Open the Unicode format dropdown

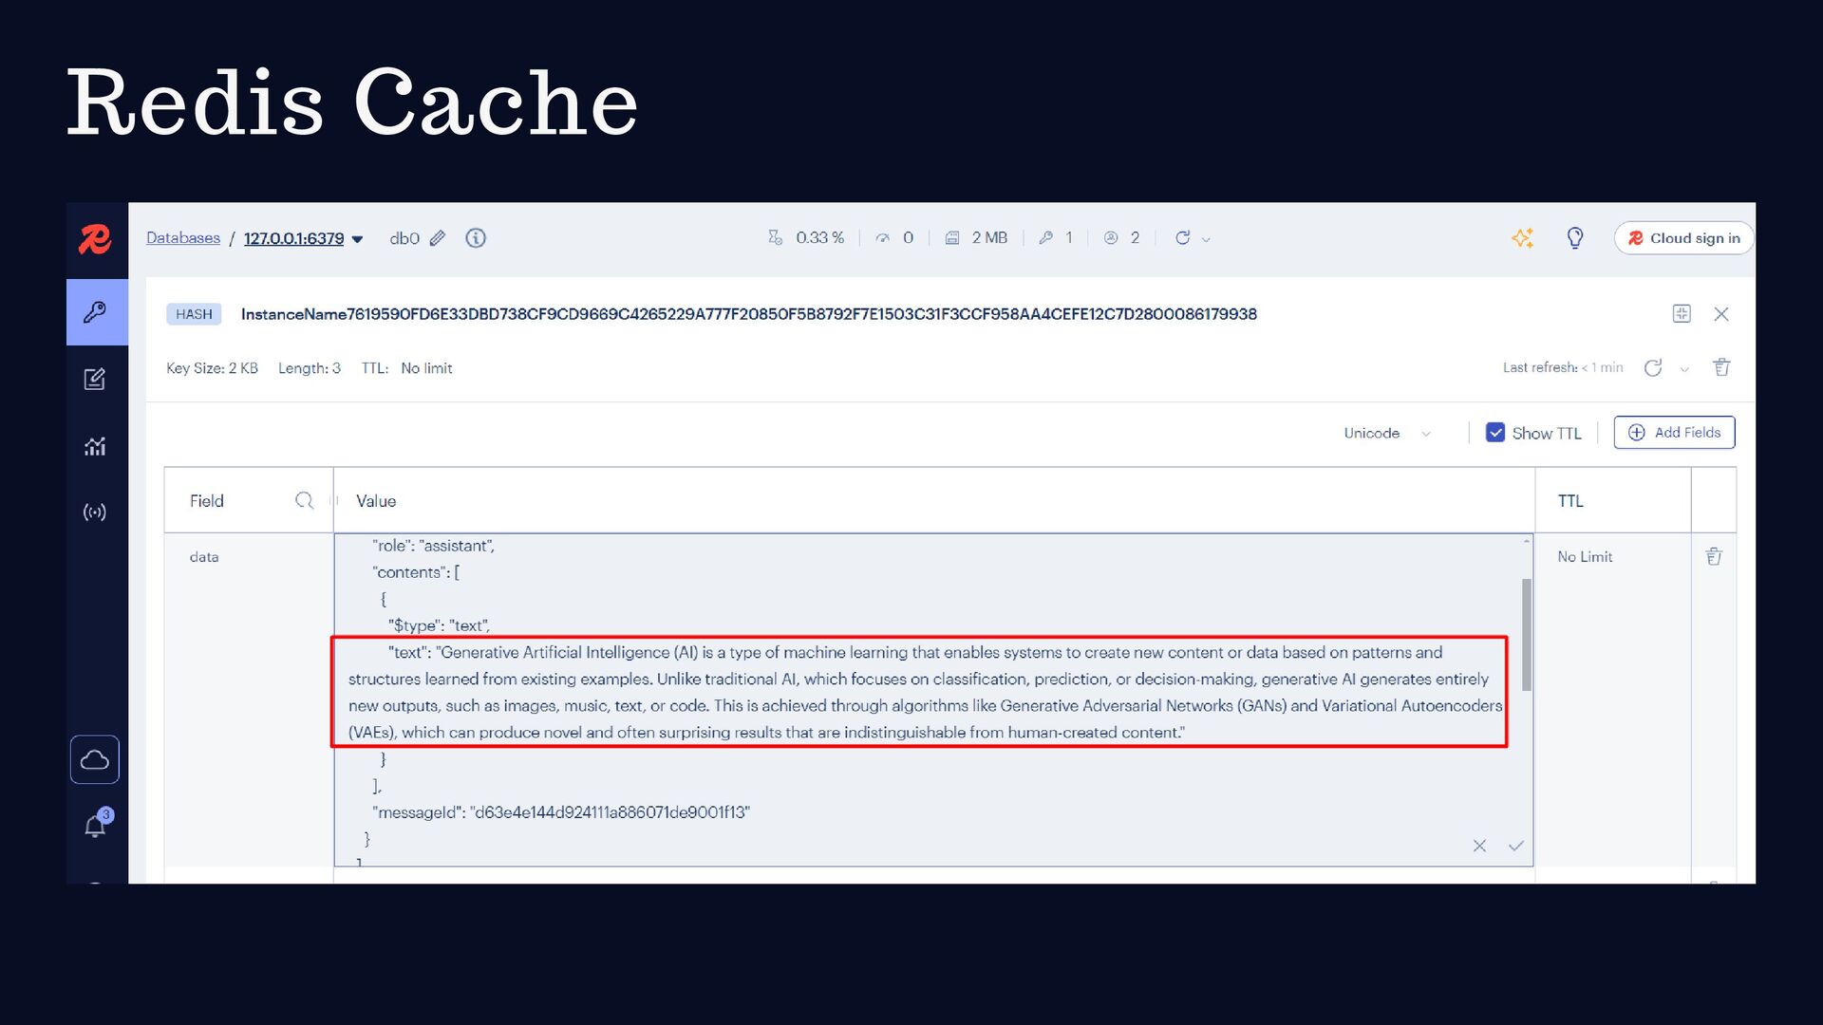(x=1386, y=433)
